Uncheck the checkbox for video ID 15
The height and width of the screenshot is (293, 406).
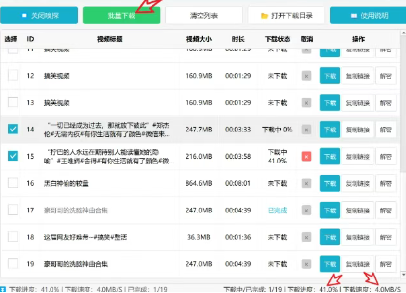pyautogui.click(x=13, y=156)
